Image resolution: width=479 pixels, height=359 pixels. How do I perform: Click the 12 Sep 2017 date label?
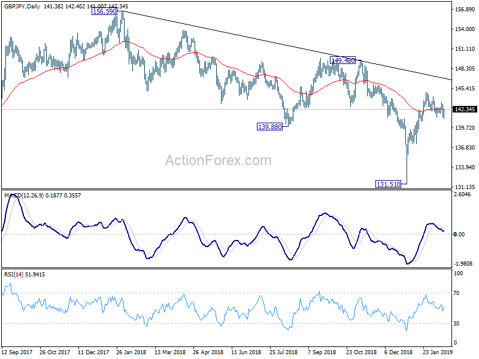coord(17,352)
